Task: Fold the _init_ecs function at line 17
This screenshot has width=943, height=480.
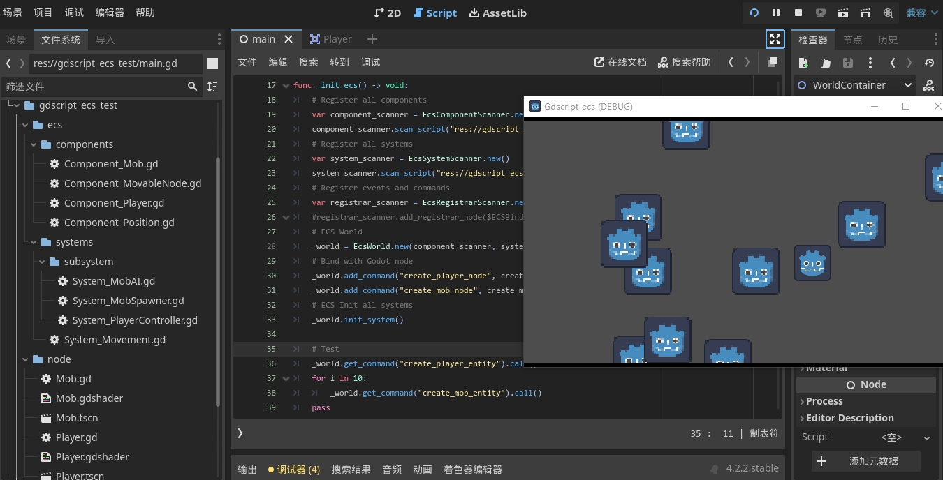Action: coord(286,85)
